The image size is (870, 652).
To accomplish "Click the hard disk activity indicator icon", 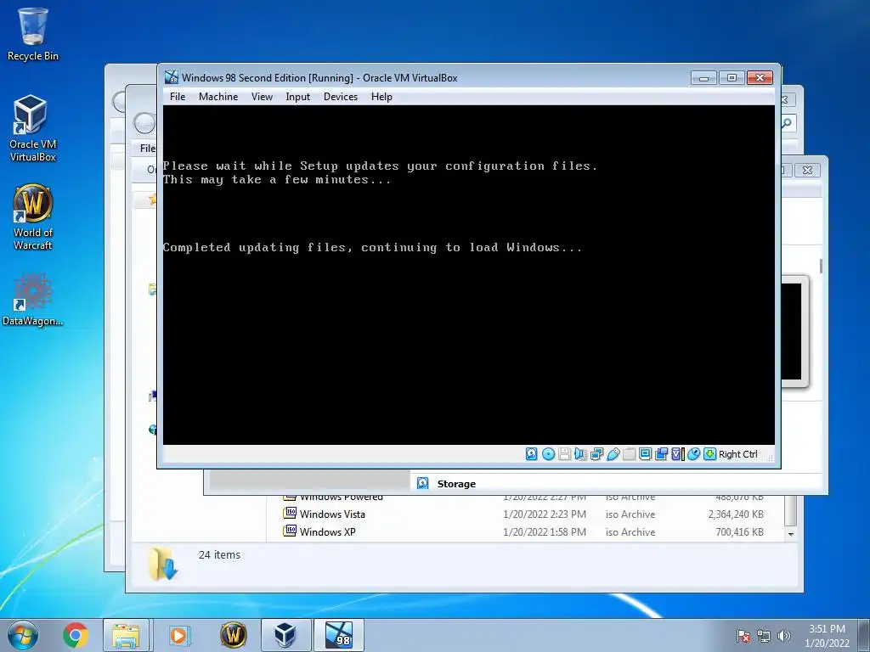I will click(531, 454).
